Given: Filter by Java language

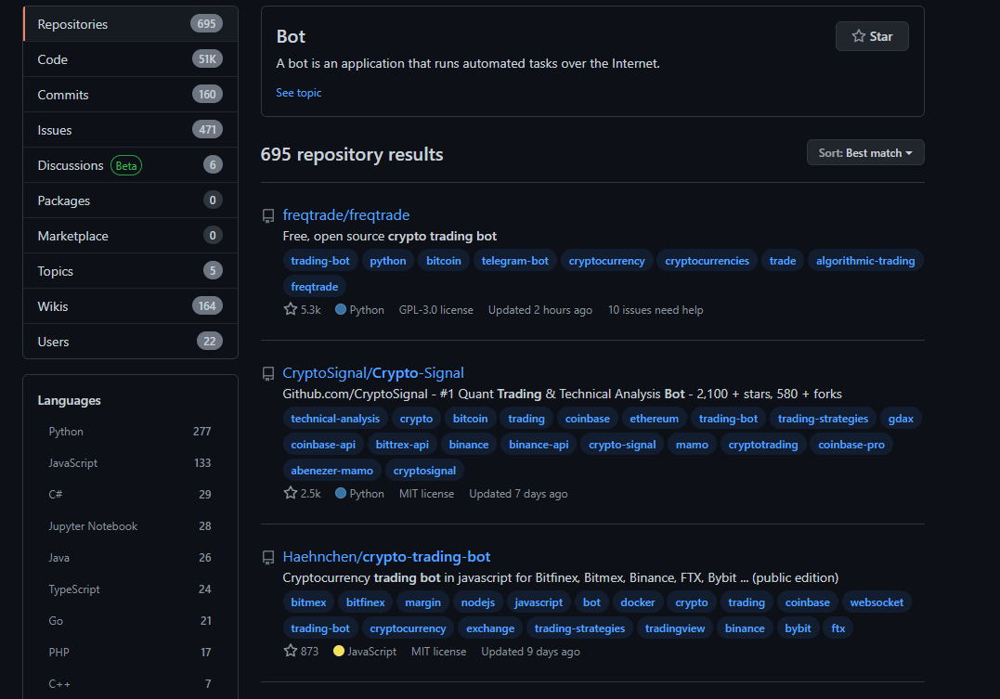Looking at the screenshot, I should pyautogui.click(x=130, y=557).
